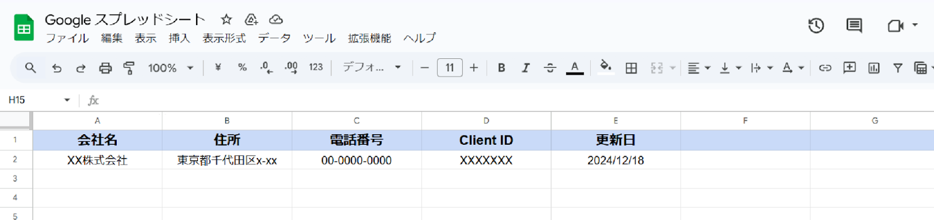The height and width of the screenshot is (220, 934).
Task: Check the cloud save status icon
Action: tap(276, 19)
